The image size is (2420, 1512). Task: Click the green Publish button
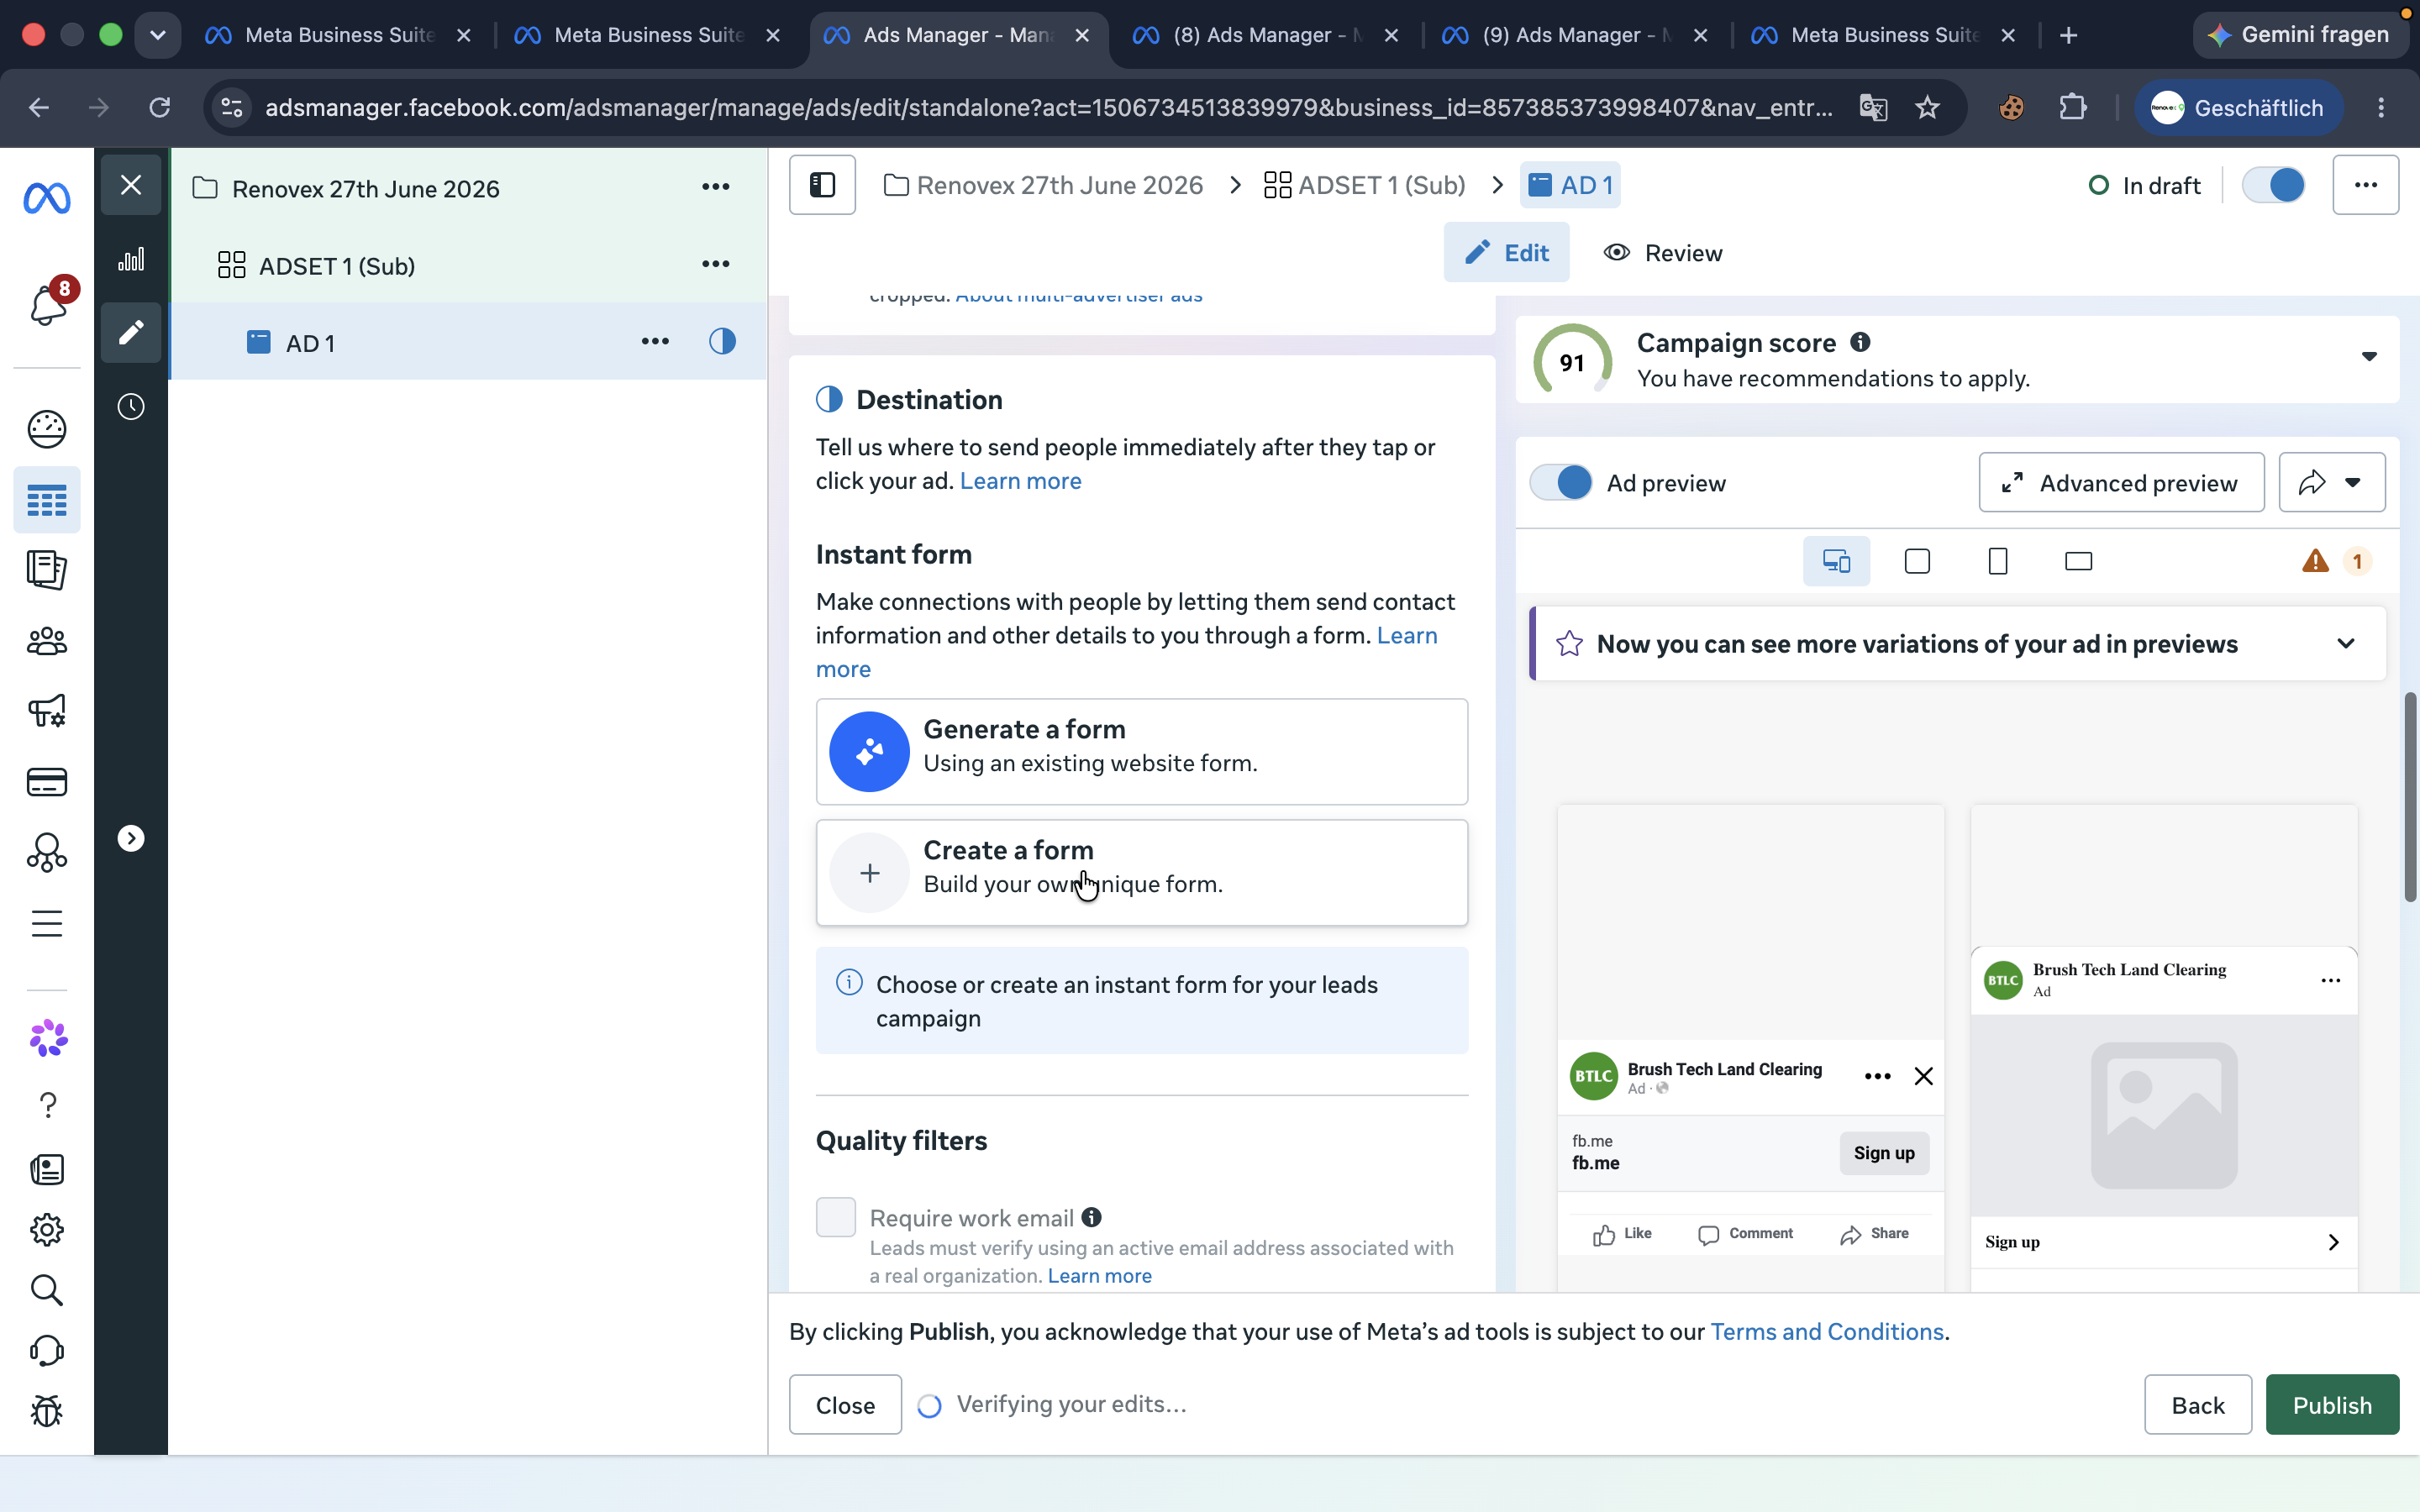click(x=2332, y=1405)
